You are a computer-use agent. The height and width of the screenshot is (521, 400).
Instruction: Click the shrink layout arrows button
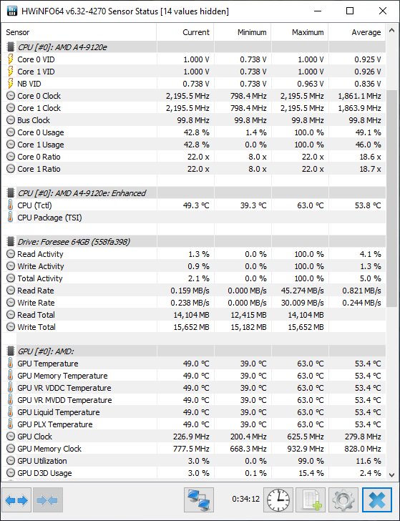click(x=48, y=500)
